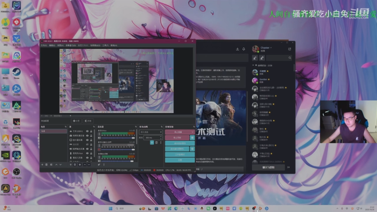The image size is (377, 212).
Task: Toggle visibility of 显示器采集 source
Action: coord(87,140)
